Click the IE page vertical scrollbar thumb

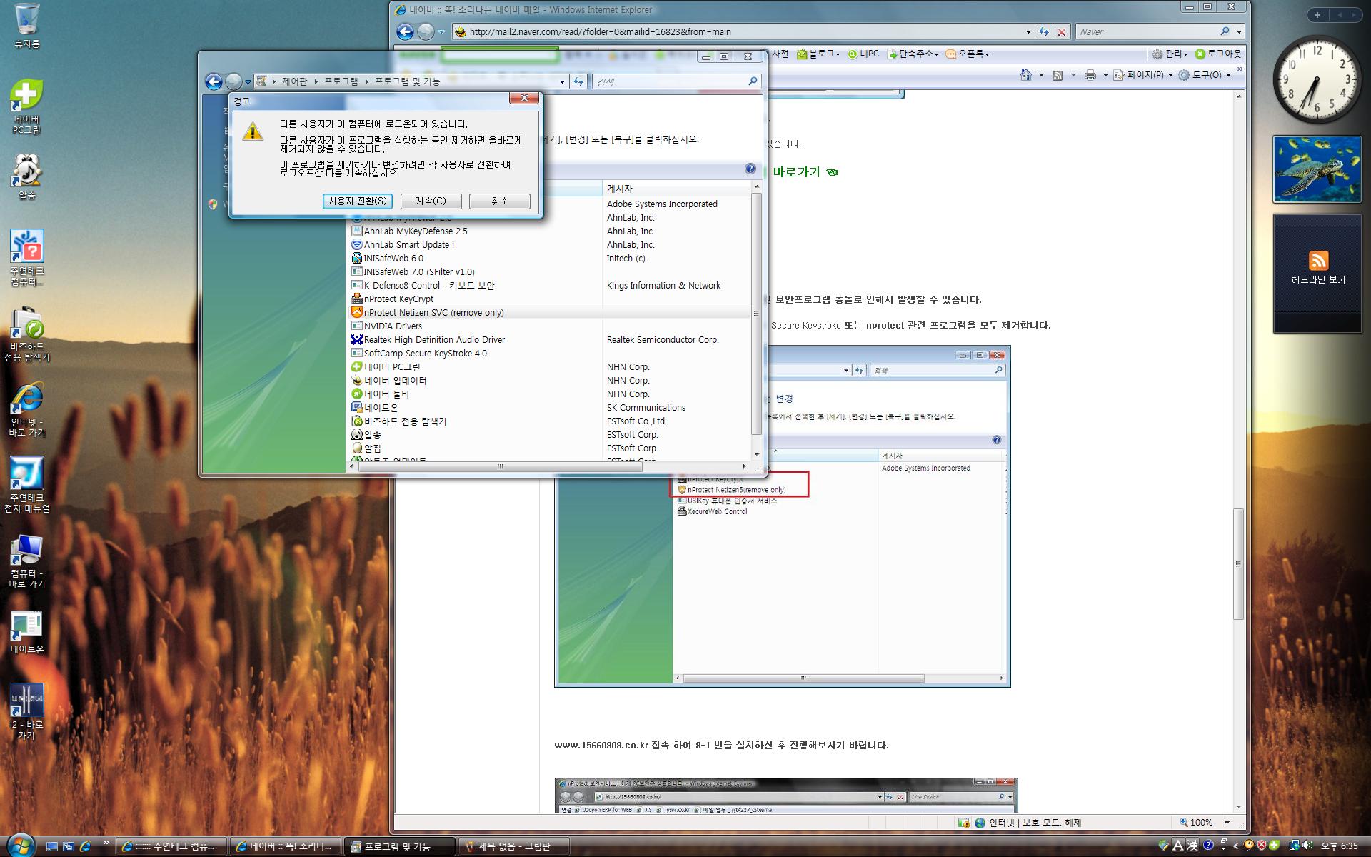click(1239, 564)
